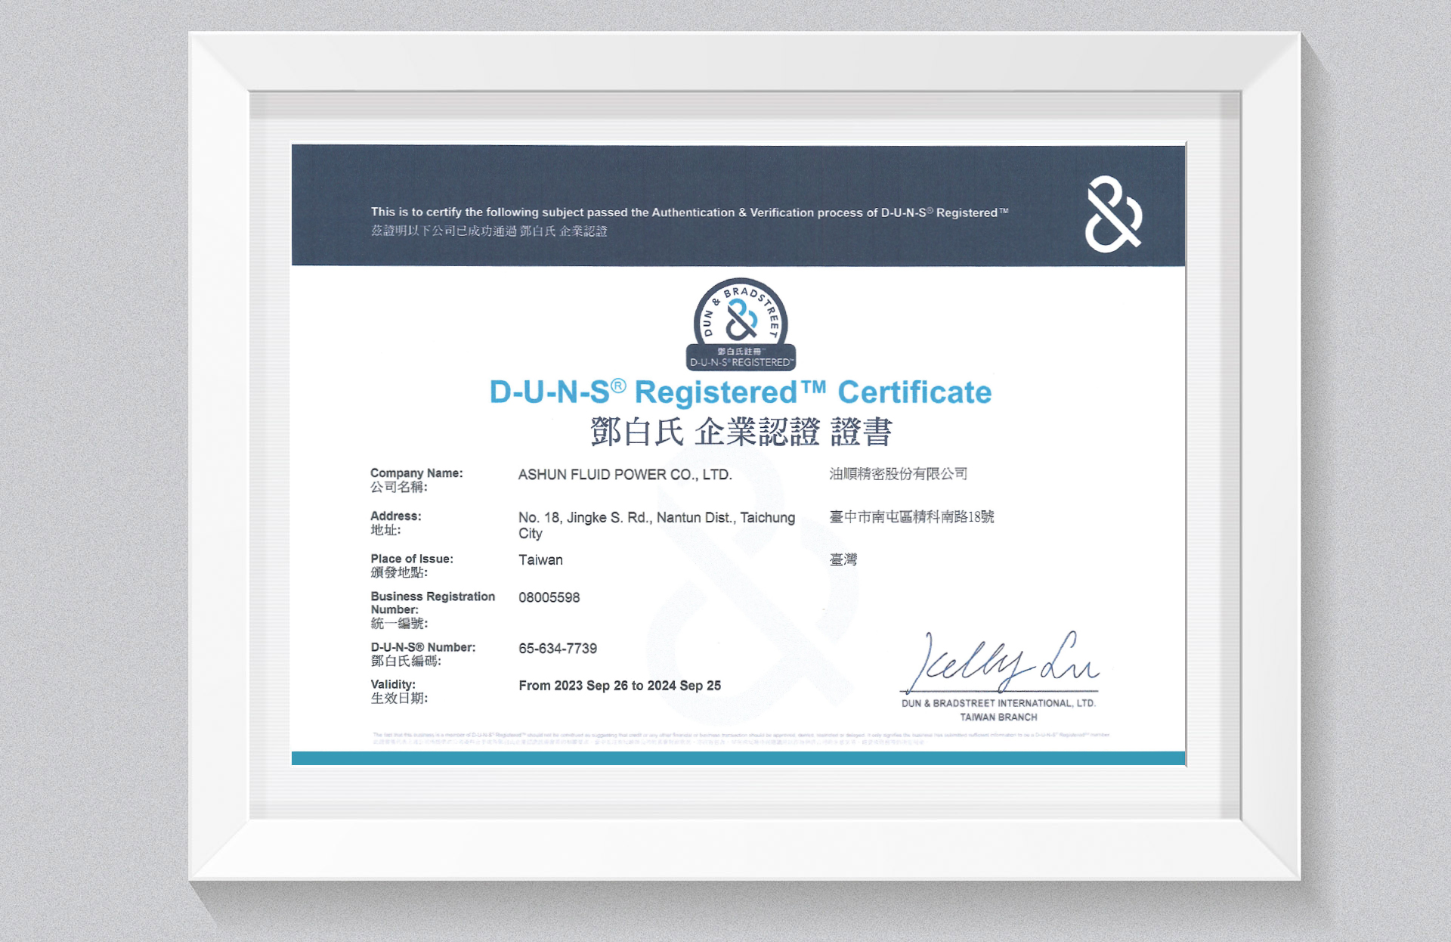Click the Place of Issue value Taiwan
Viewport: 1451px width, 942px height.
[x=540, y=560]
